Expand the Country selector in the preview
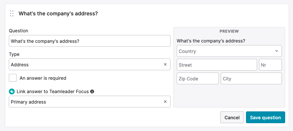 click(229, 51)
